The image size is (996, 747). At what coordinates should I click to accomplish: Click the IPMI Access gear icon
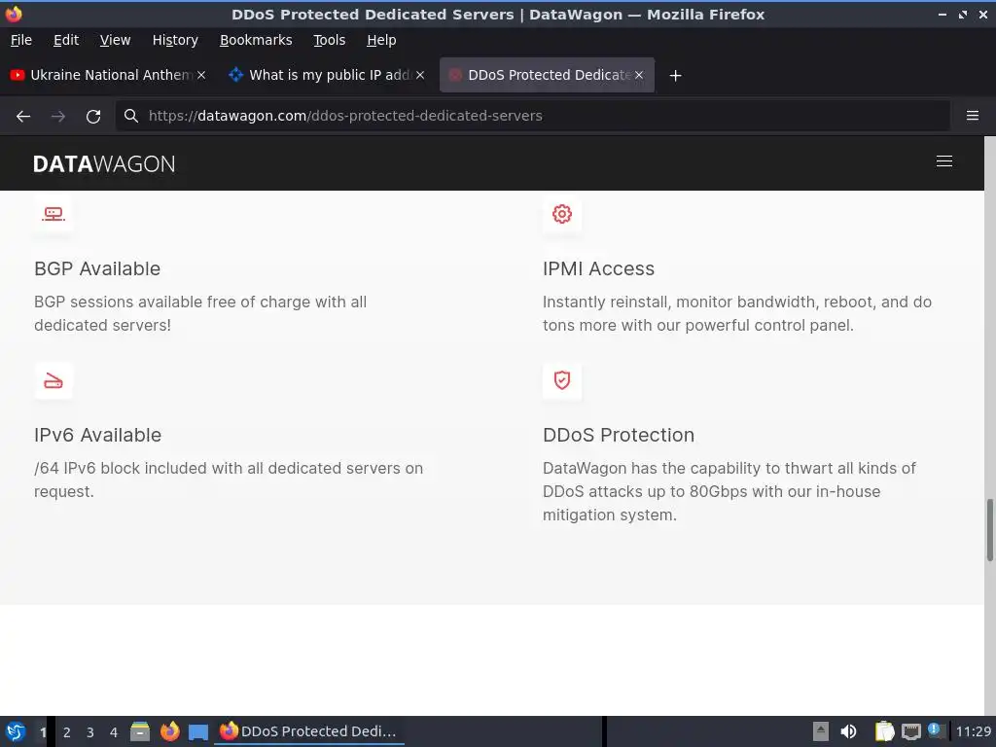[x=561, y=214]
